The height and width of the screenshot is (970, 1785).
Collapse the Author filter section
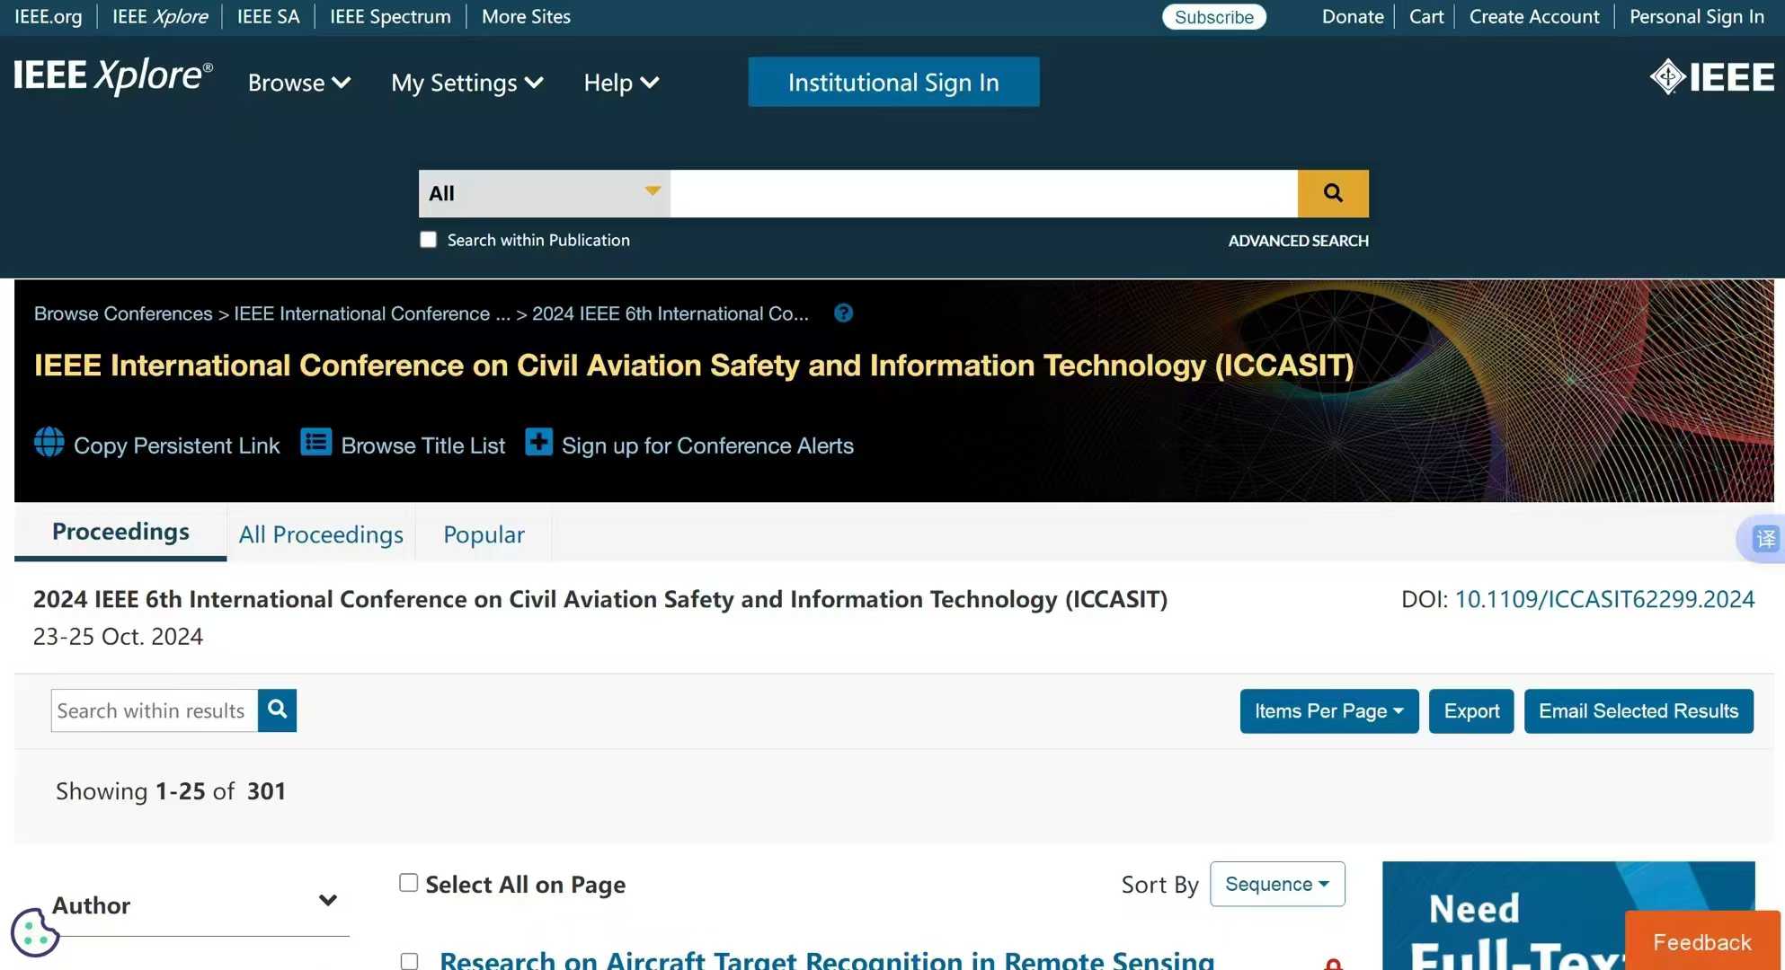[x=327, y=900]
